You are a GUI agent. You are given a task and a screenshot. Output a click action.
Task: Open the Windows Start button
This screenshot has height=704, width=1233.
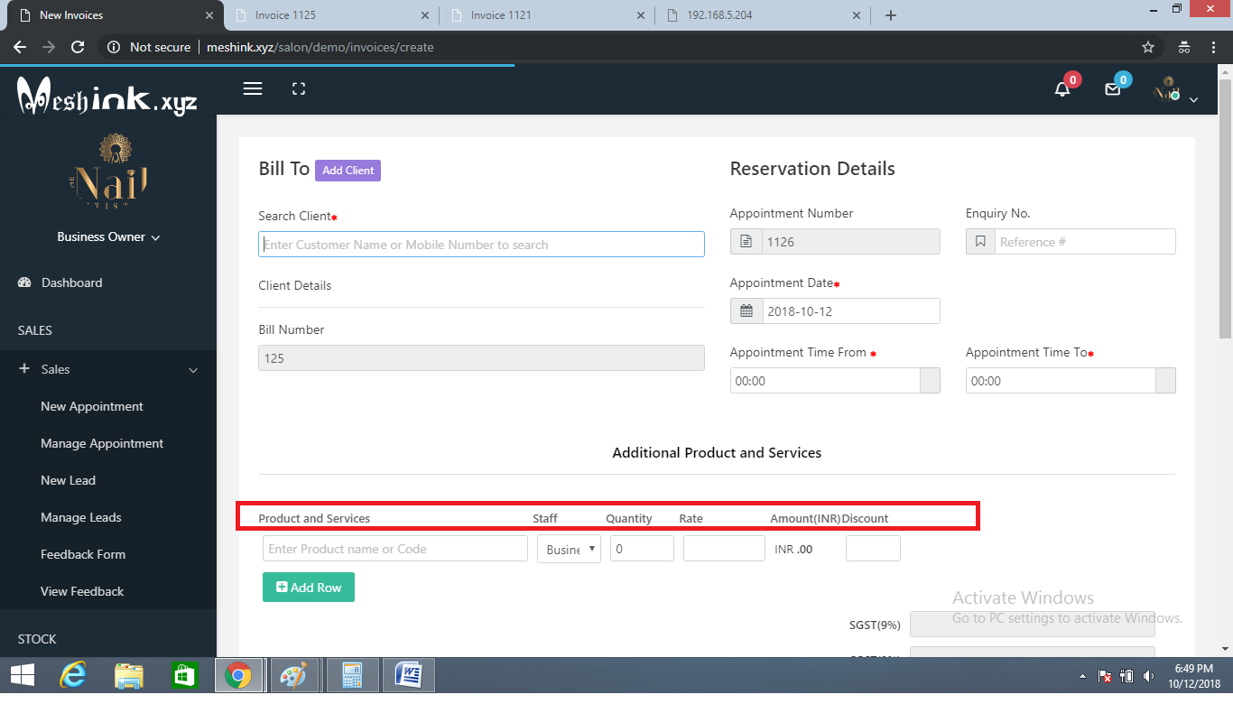(x=22, y=675)
